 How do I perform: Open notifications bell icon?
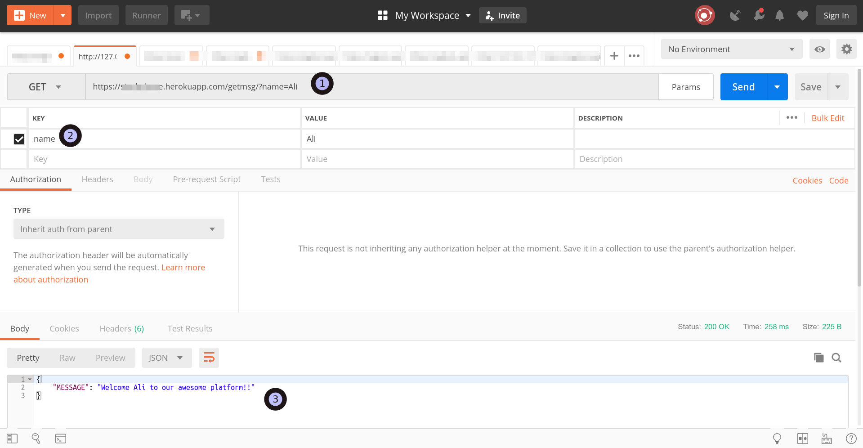tap(779, 15)
